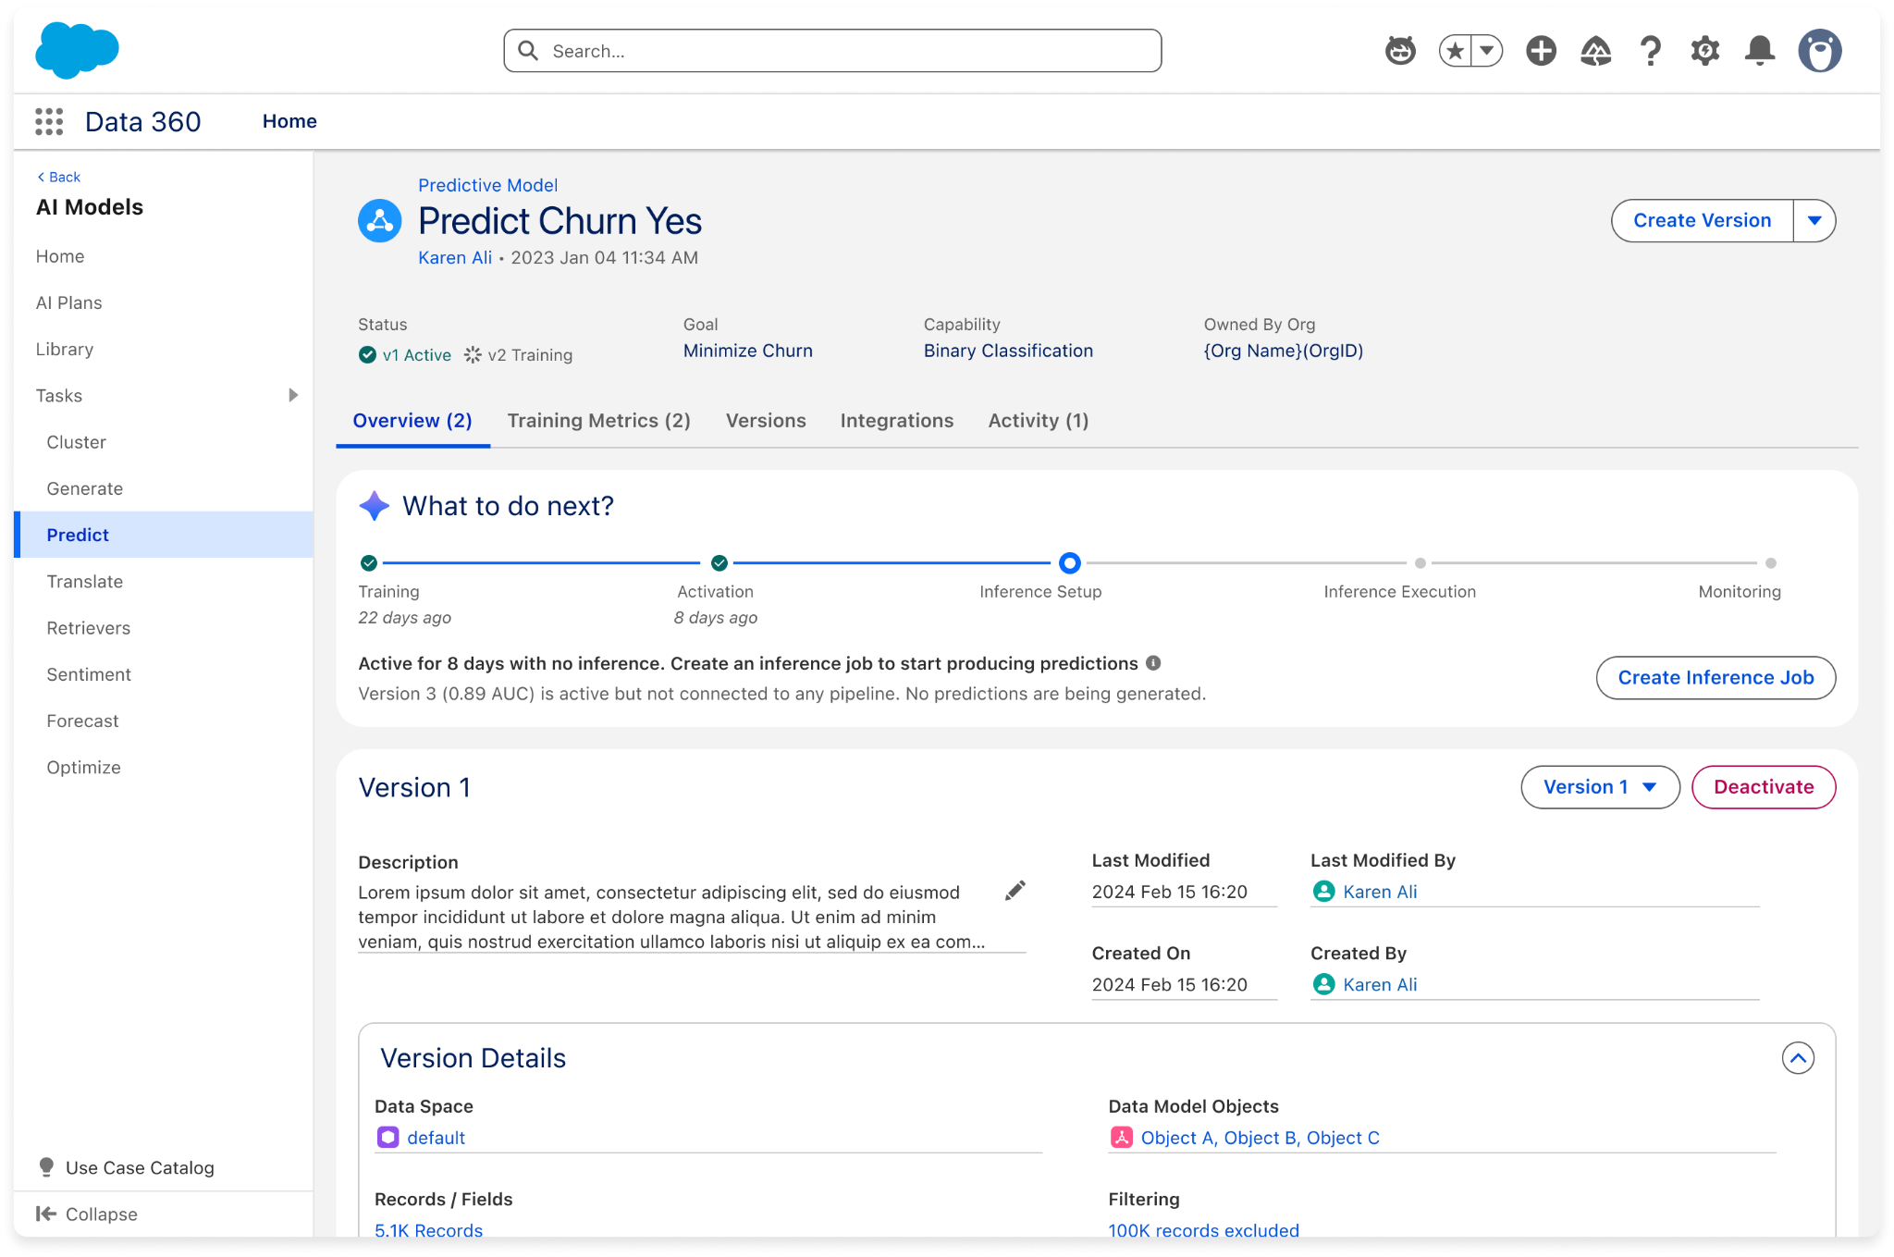Select Sentiment under Tasks
Viewport: 1894px width, 1257px height.
(x=163, y=674)
